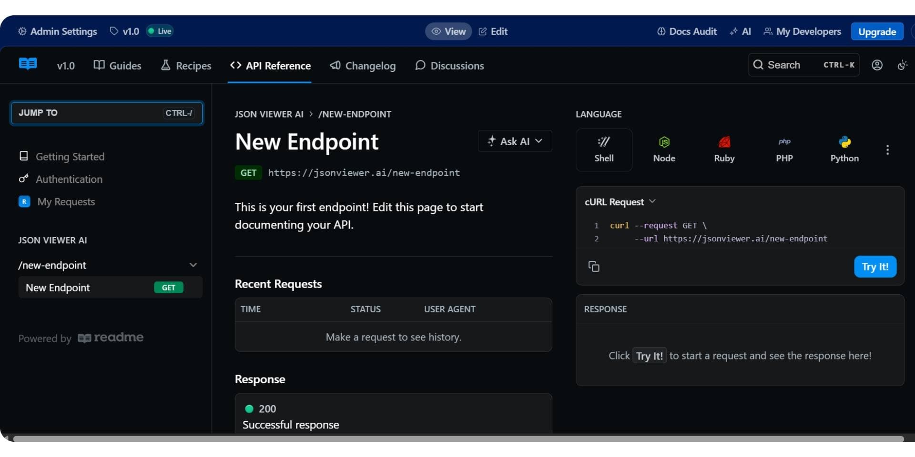Click the AI sparkle icon in top bar
The image size is (915, 457).
(x=733, y=31)
